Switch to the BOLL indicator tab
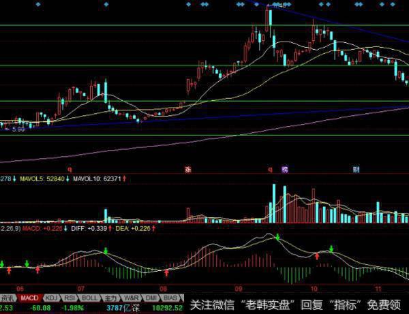Screen dimensions: 409x314 89,298
